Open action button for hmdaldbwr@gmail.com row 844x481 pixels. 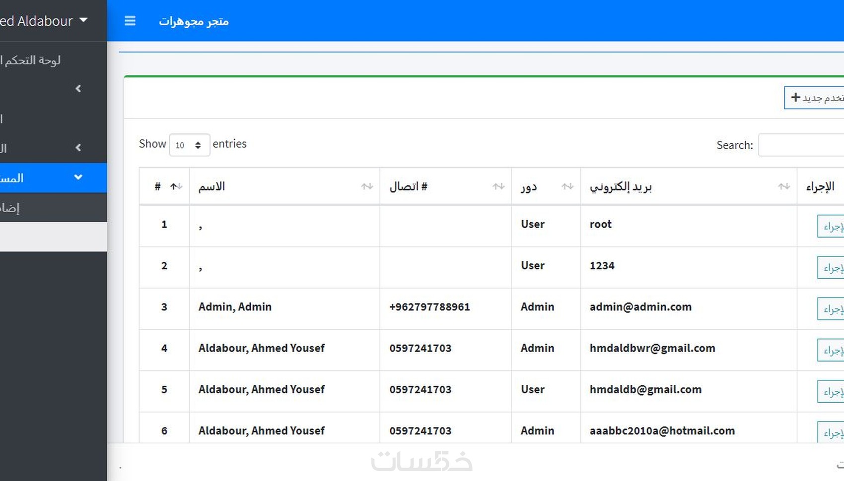coord(831,351)
